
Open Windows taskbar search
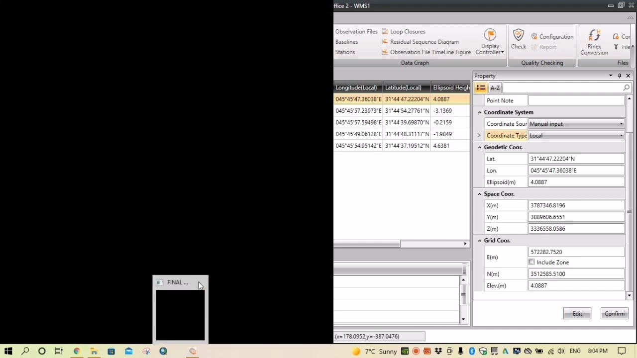tap(25, 351)
